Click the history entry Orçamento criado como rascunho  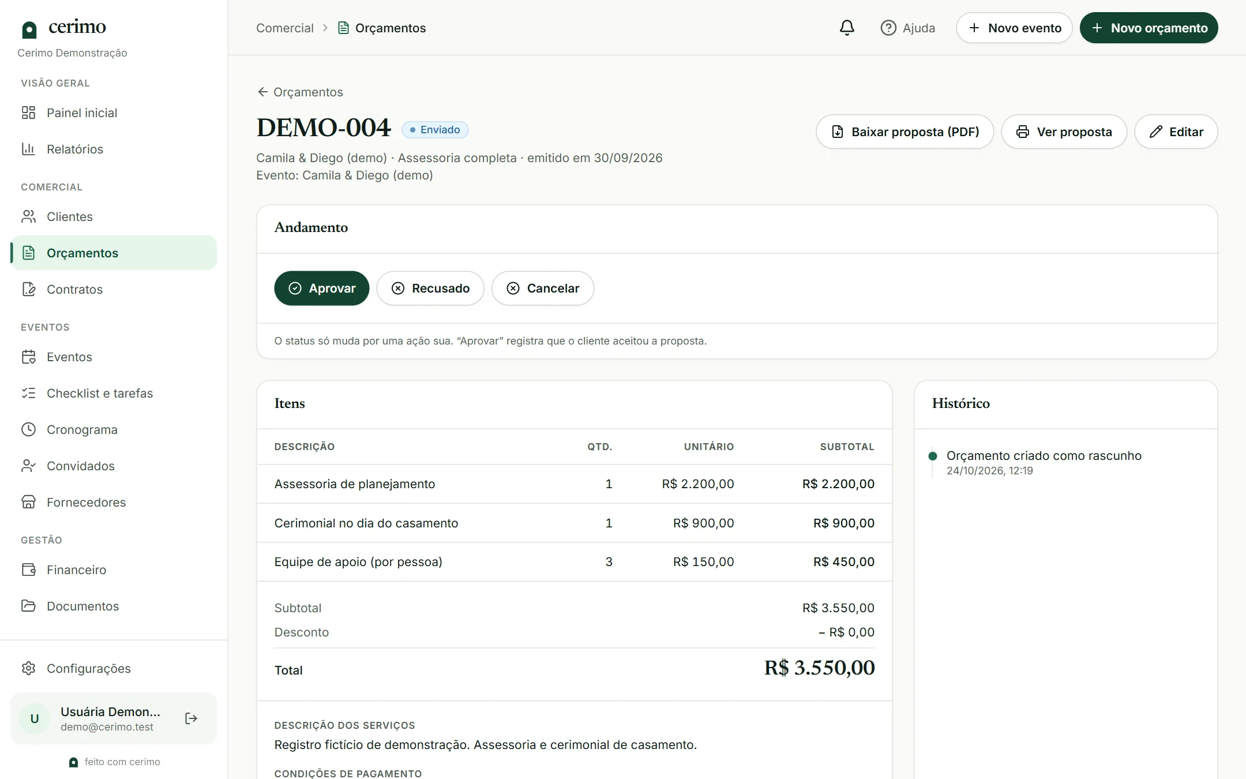[x=1044, y=456]
